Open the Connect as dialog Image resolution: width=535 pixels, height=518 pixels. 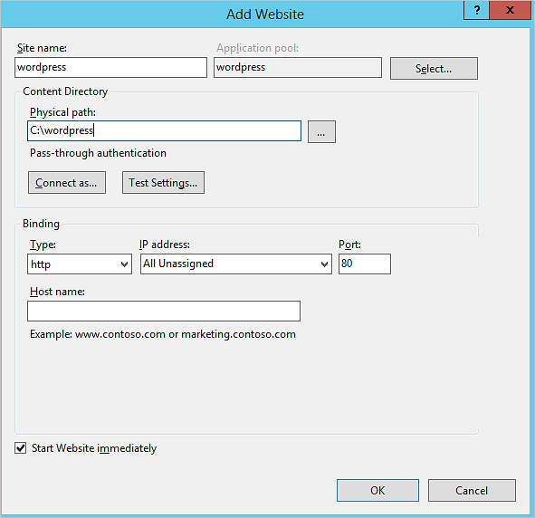pos(67,183)
